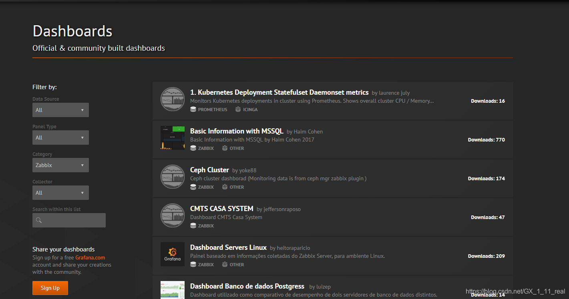Click the Zabbix database icon under CMTS CASA SYSTEM
569x299 pixels.
click(x=193, y=226)
